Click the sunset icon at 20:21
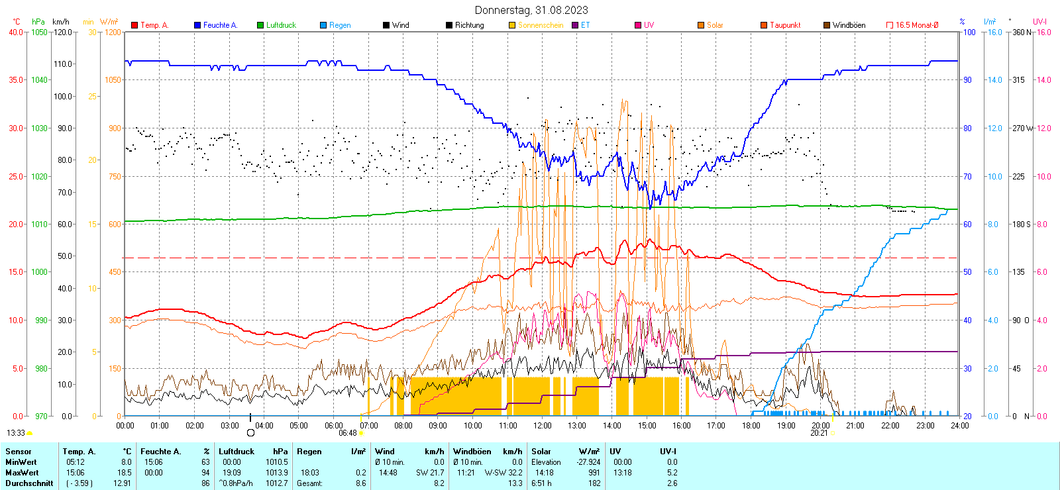The width and height of the screenshot is (1060, 490). click(832, 433)
